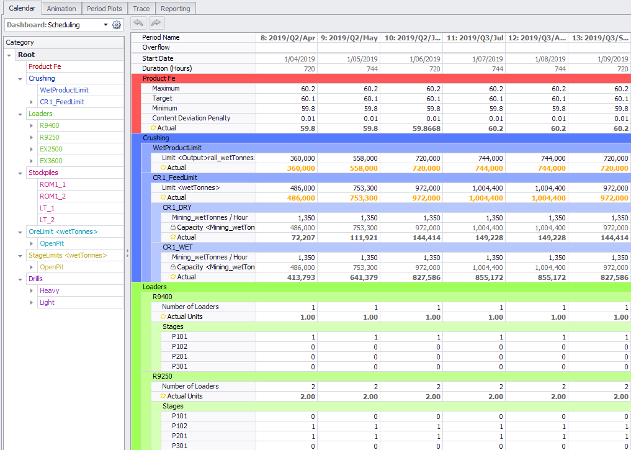Expand the Heavy drills node
Image resolution: width=631 pixels, height=450 pixels.
click(32, 290)
